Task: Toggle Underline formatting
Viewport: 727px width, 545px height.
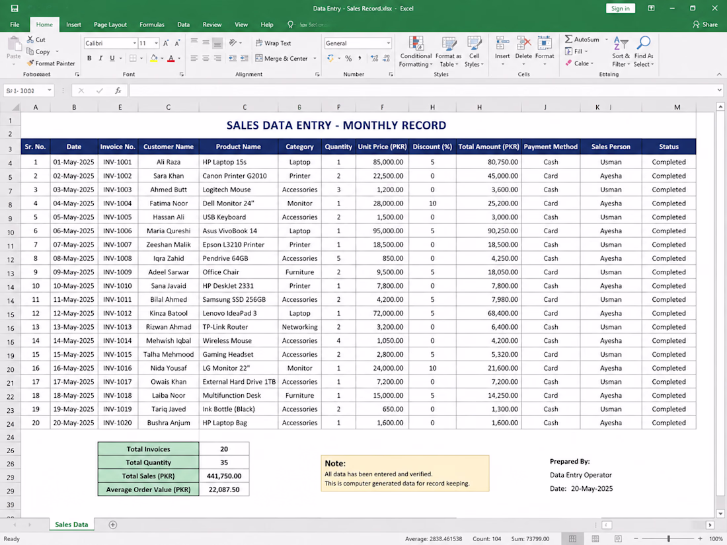Action: (112, 58)
